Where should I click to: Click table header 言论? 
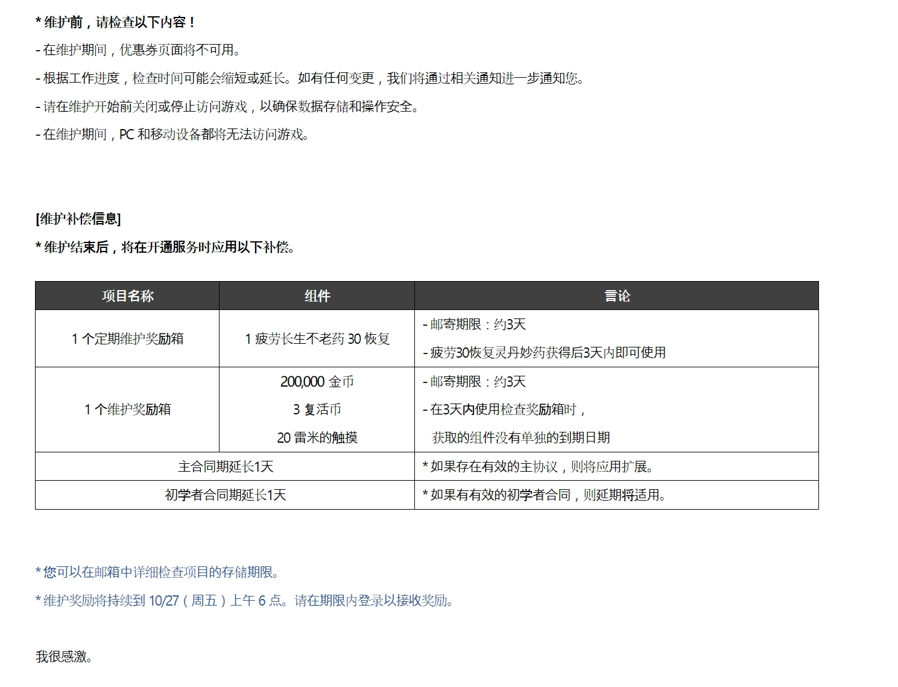pos(617,296)
